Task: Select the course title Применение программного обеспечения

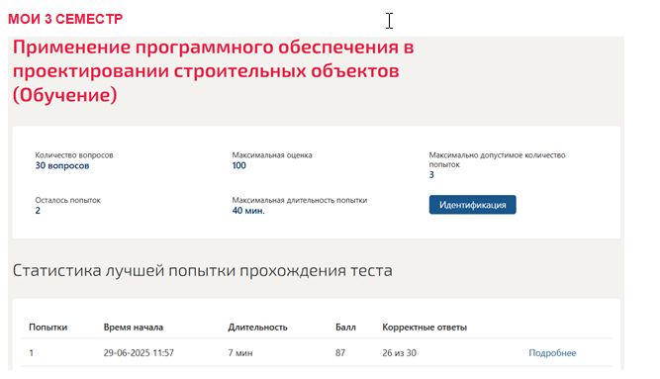Action: coord(214,70)
